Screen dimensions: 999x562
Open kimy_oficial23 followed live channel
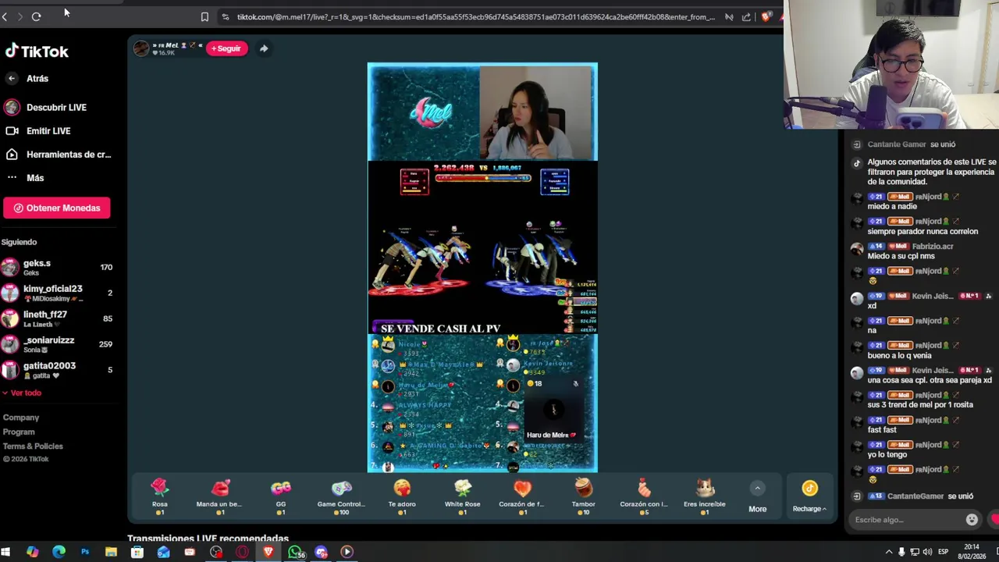(57, 293)
